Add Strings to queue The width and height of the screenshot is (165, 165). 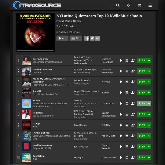[126, 125]
